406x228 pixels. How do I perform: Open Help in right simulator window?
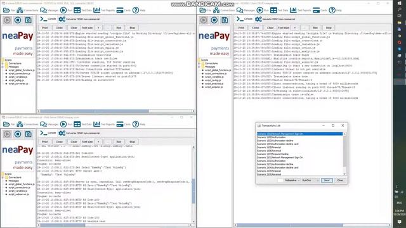point(336,10)
